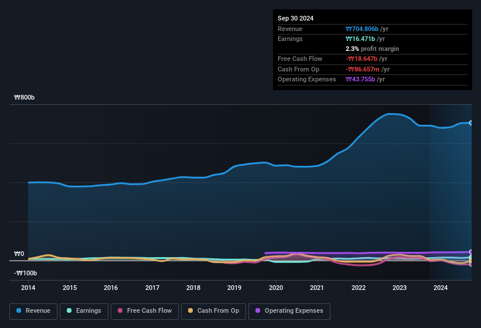Click the -₩18.647b free cash flow value
The image size is (481, 328).
tap(361, 59)
